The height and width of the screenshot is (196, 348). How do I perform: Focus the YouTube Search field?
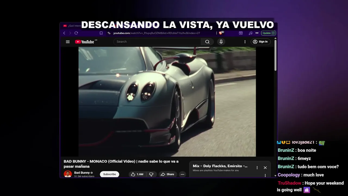157,42
